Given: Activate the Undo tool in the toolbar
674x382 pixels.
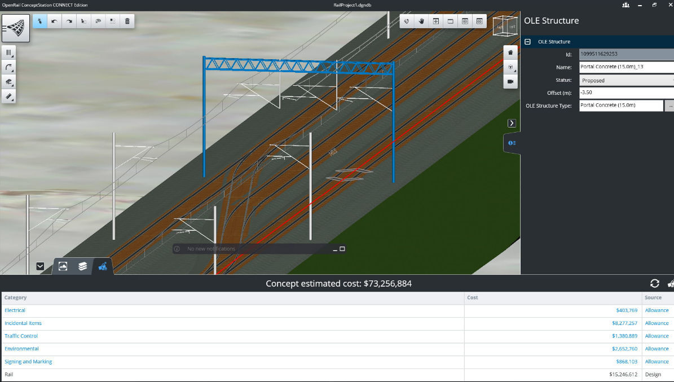Looking at the screenshot, I should pos(55,21).
